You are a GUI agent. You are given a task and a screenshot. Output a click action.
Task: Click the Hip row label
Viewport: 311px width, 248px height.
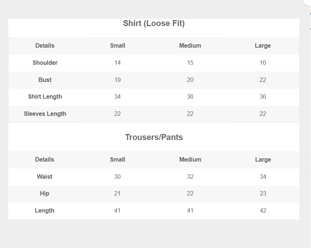coord(45,193)
